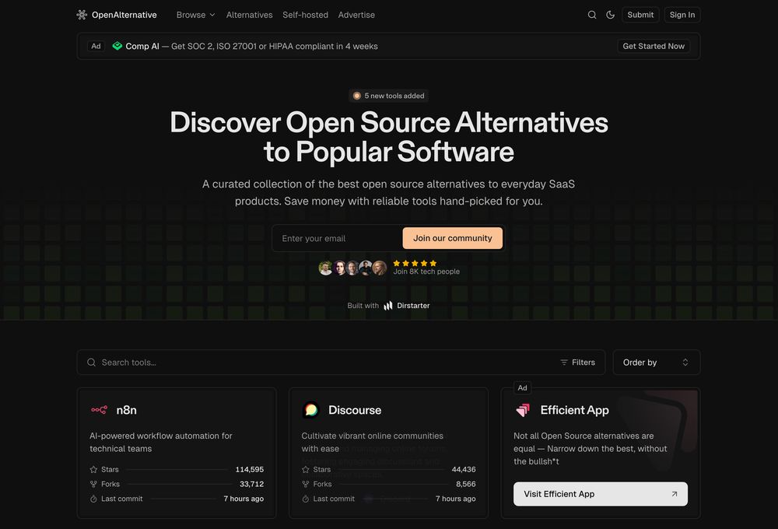
Task: Click the Dirstarter logo icon
Action: pyautogui.click(x=388, y=306)
